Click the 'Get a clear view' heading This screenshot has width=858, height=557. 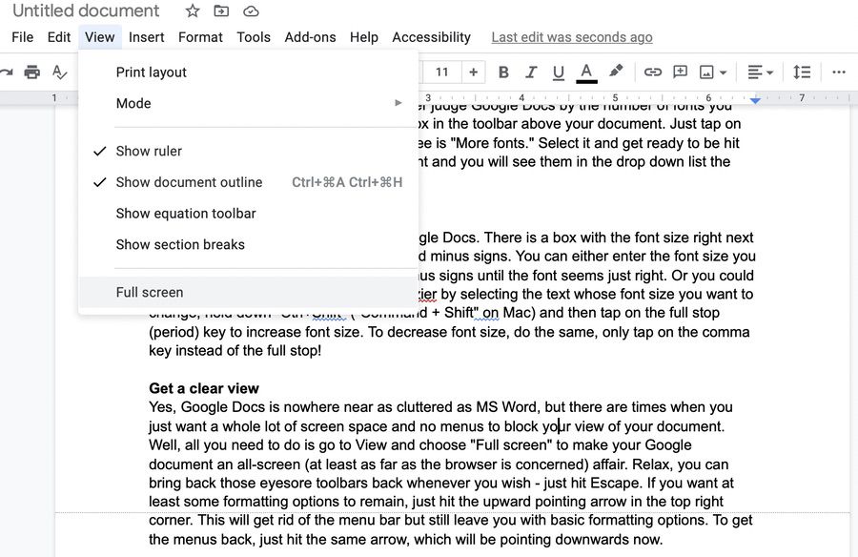coord(204,388)
